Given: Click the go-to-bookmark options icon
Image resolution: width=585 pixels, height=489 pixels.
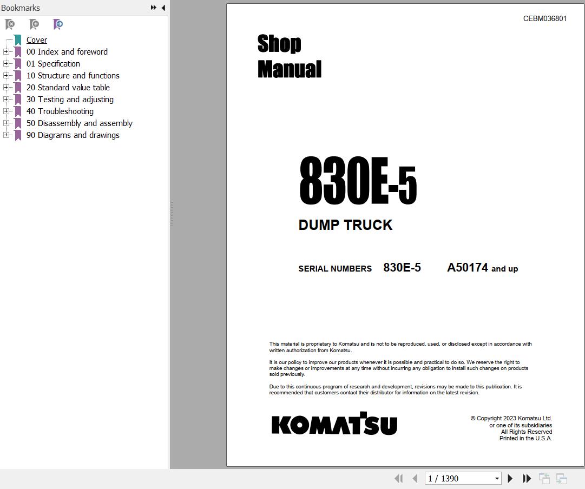Looking at the screenshot, I should [58, 25].
